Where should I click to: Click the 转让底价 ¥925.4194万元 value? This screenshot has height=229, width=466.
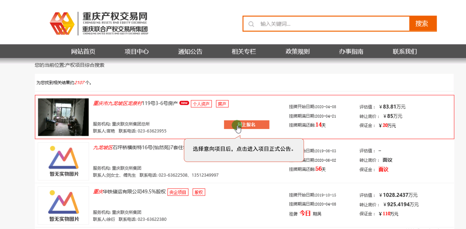click(401, 205)
